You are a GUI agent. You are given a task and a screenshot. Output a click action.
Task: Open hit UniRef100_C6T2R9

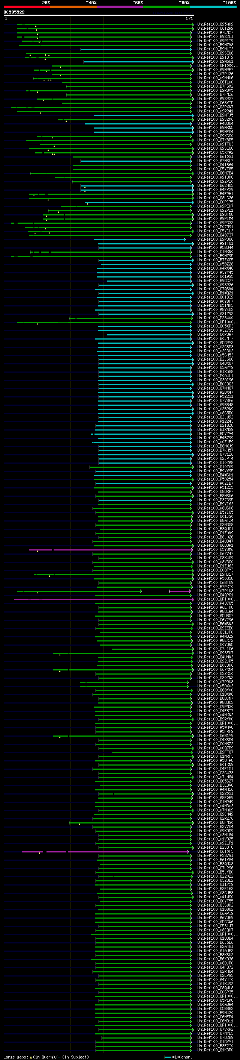[x=215, y=29]
